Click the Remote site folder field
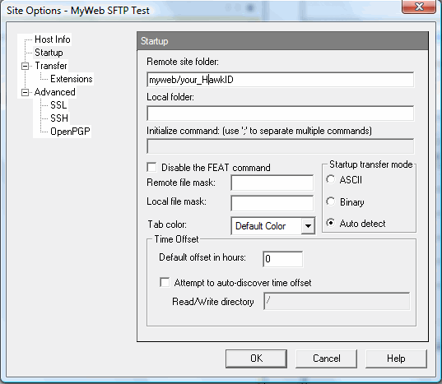This screenshot has height=384, width=442. (x=281, y=80)
